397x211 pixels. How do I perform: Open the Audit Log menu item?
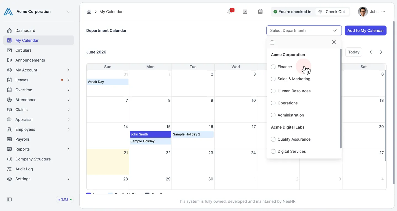pyautogui.click(x=39, y=169)
